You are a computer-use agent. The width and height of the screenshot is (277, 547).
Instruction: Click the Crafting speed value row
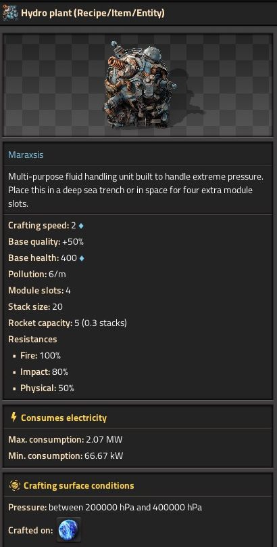46,225
